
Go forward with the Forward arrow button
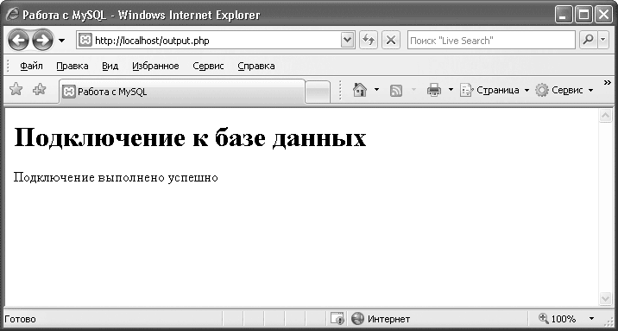(x=42, y=41)
